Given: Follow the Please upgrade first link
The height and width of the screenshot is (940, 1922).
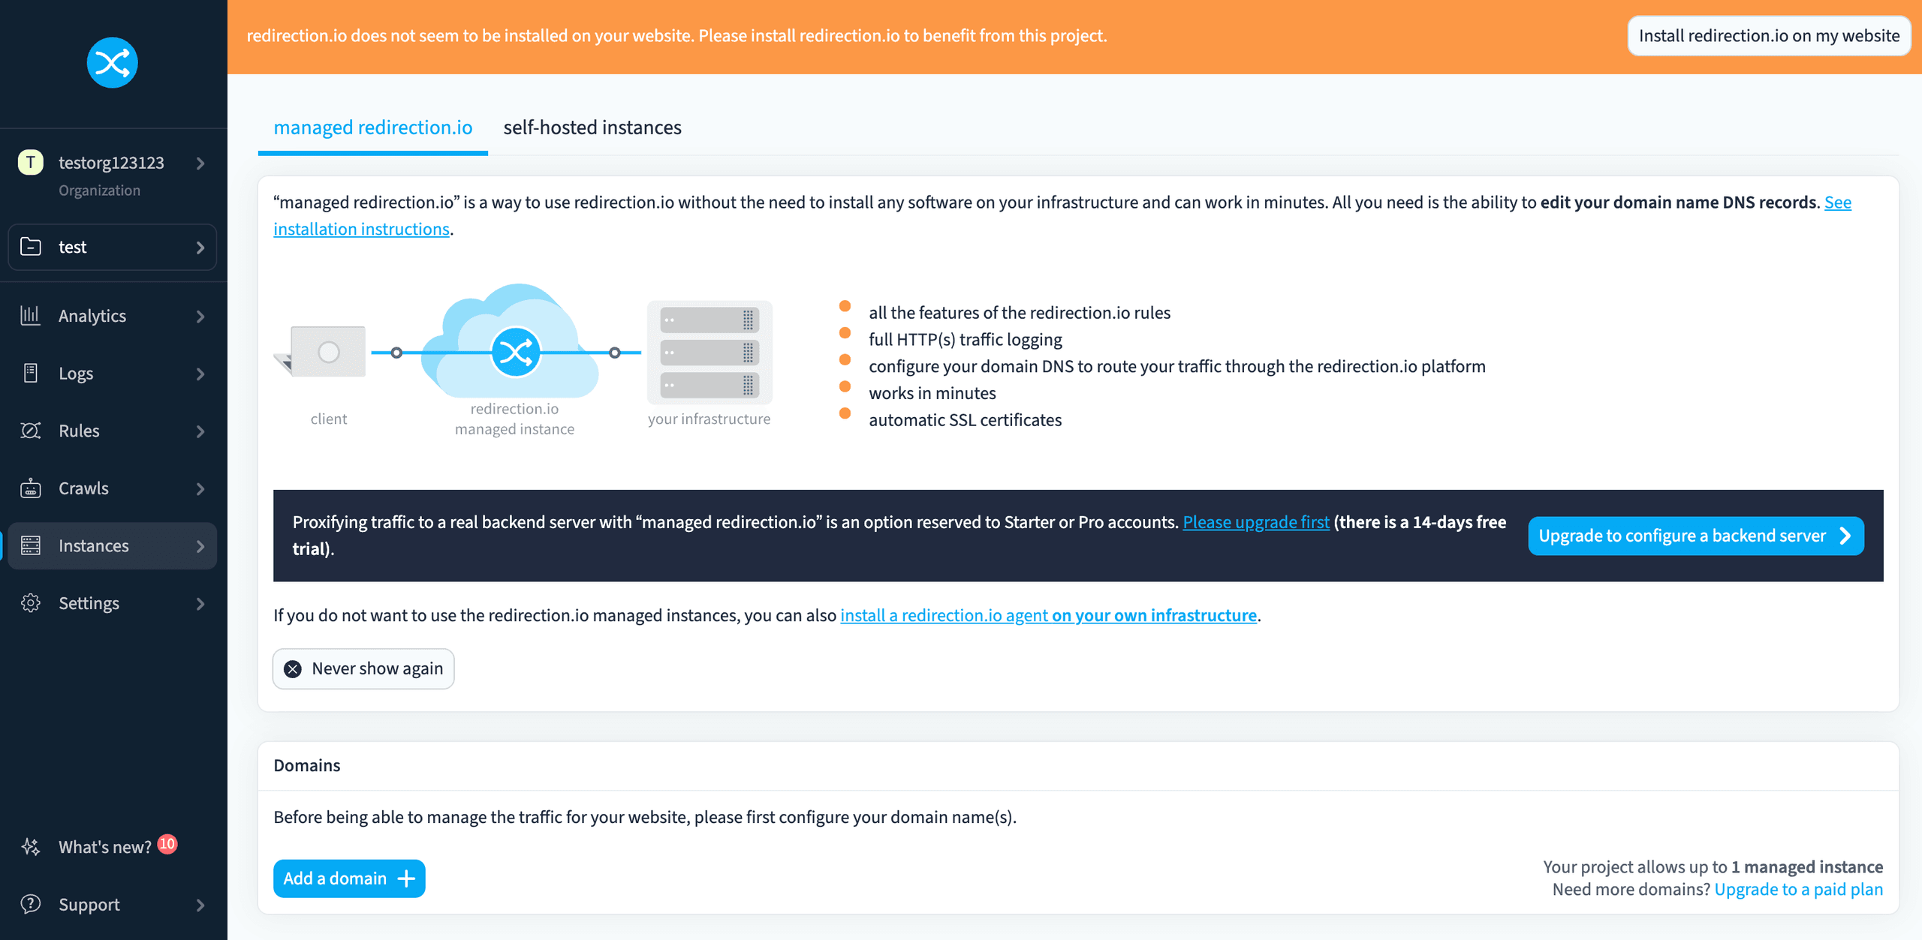Looking at the screenshot, I should coord(1256,522).
